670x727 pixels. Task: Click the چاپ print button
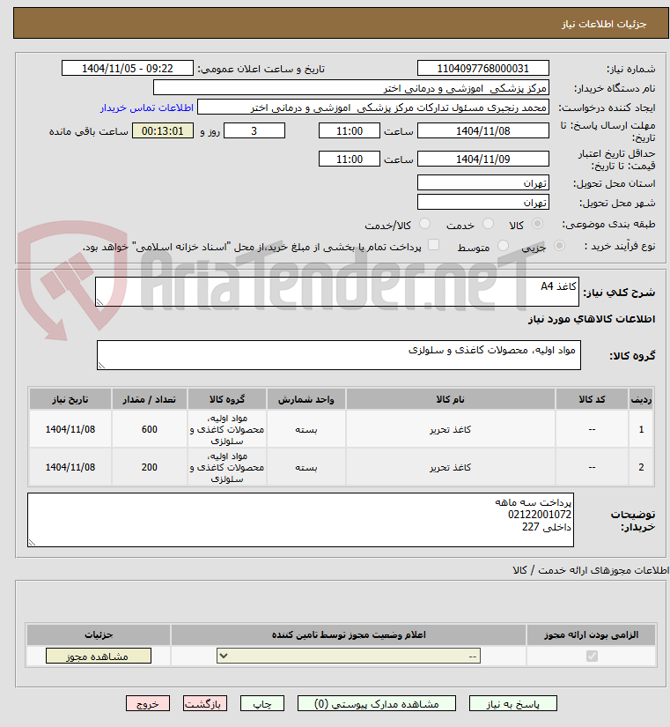[x=261, y=704]
